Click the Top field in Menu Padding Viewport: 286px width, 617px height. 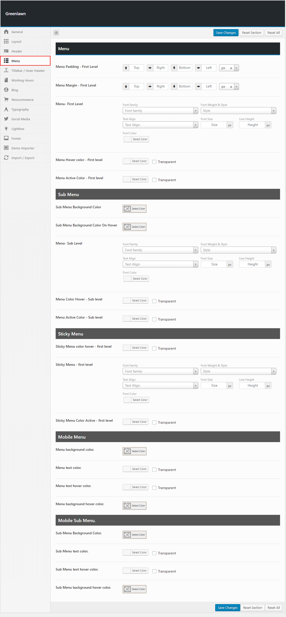[x=136, y=68]
